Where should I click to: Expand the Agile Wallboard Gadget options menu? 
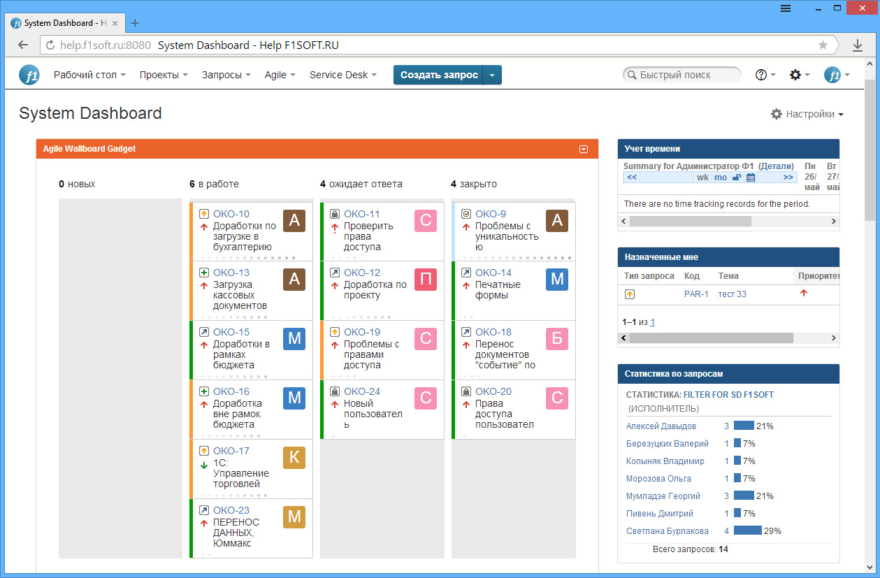[584, 149]
